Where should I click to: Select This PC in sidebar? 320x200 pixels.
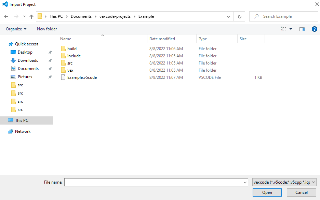(x=22, y=120)
